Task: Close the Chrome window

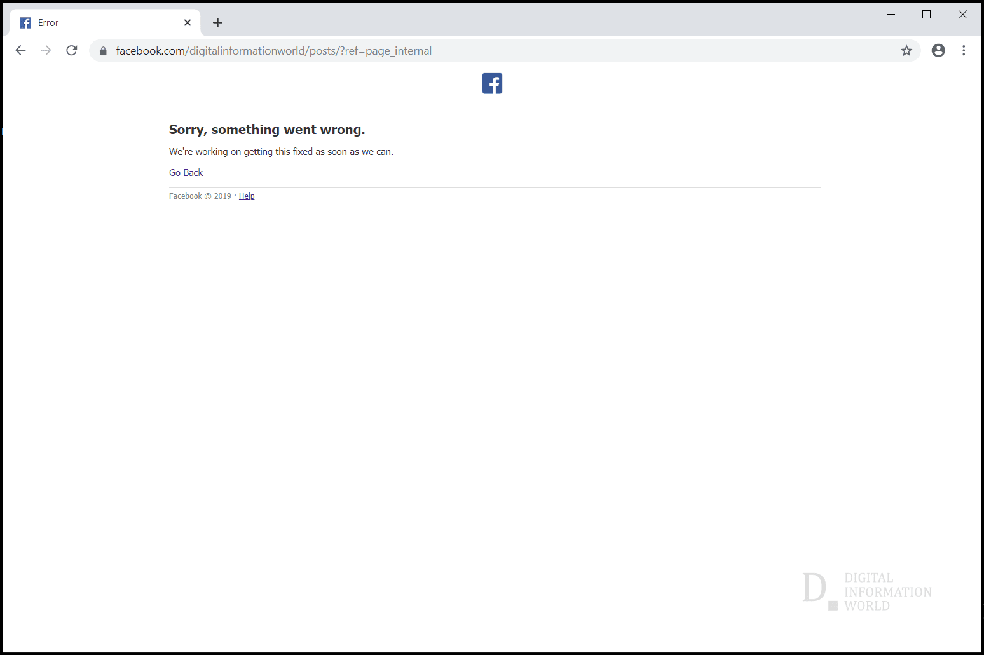Action: 962,15
